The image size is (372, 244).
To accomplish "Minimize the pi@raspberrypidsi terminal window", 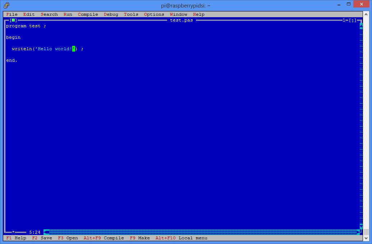I will tap(339, 4).
